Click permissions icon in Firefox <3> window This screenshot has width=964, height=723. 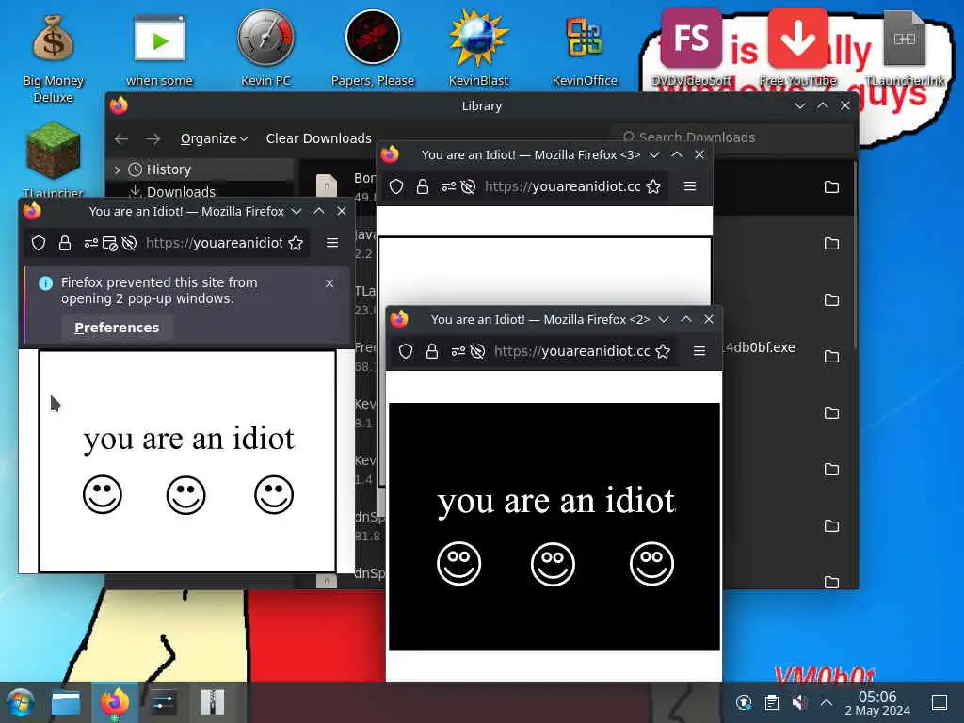pos(449,186)
